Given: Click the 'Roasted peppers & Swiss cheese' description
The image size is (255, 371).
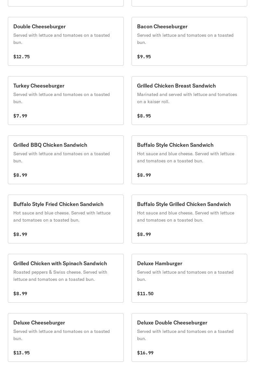Looking at the screenshot, I should coord(60,276).
